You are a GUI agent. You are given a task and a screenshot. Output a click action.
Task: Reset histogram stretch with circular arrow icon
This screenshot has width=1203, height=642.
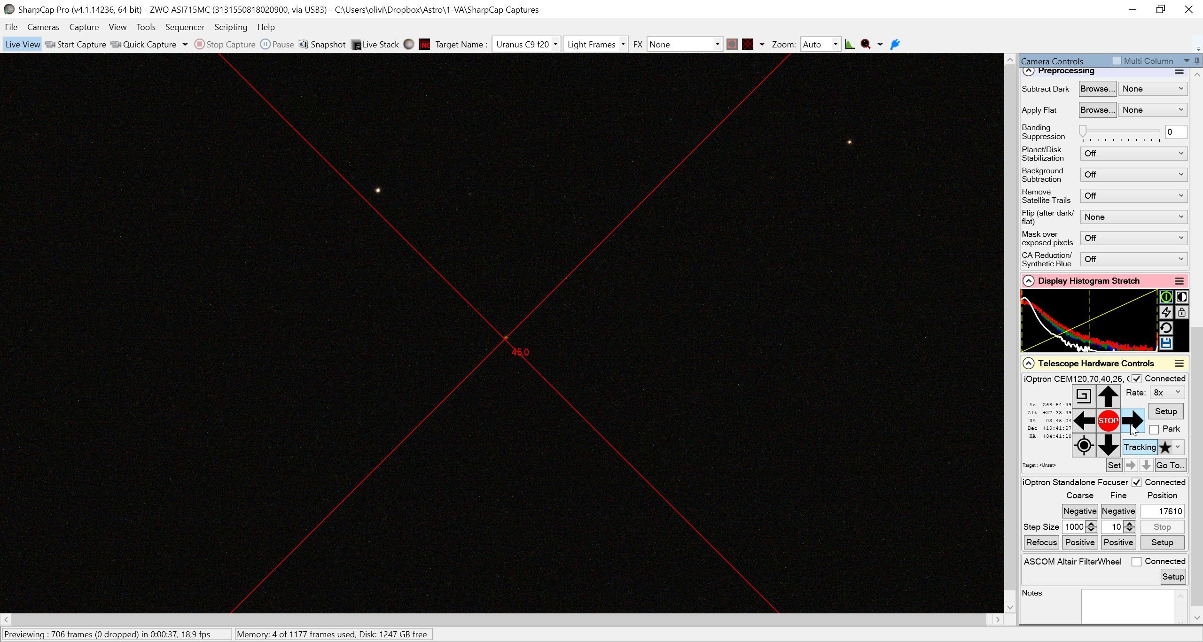(1166, 328)
